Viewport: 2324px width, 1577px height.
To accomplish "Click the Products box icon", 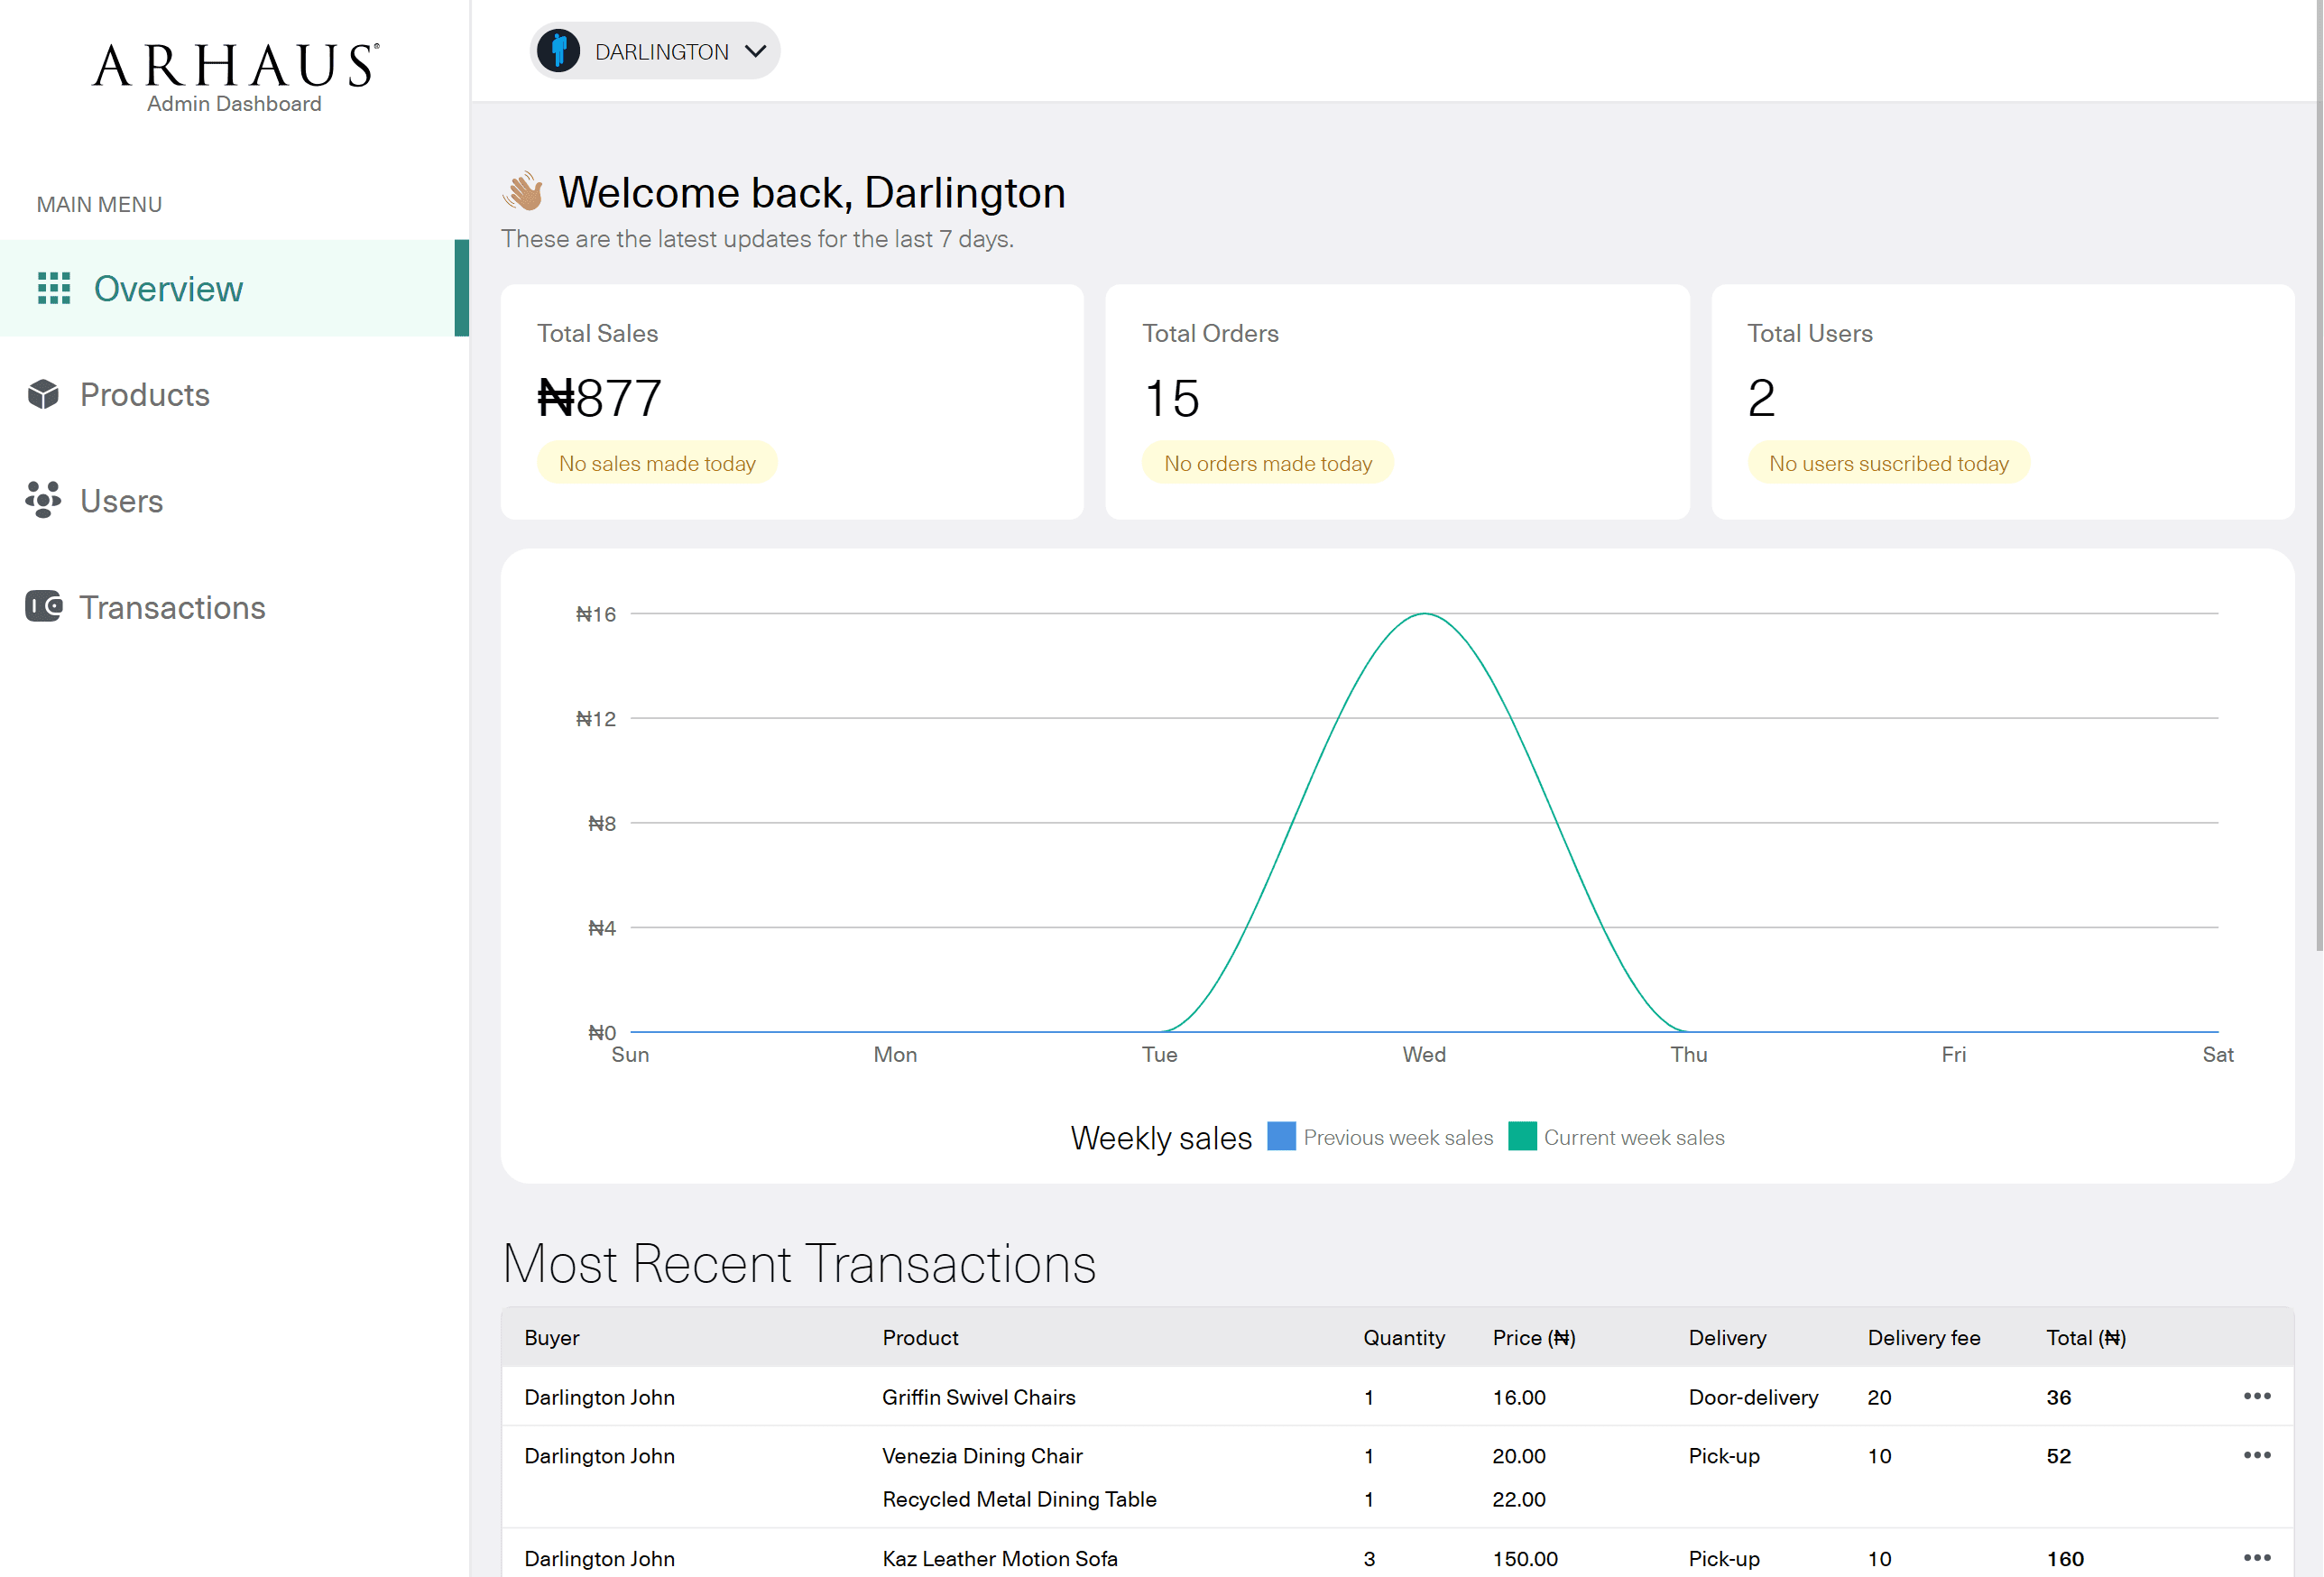I will click(43, 394).
